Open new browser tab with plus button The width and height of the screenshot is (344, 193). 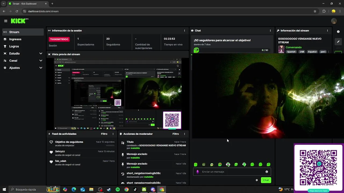pyautogui.click(x=52, y=4)
